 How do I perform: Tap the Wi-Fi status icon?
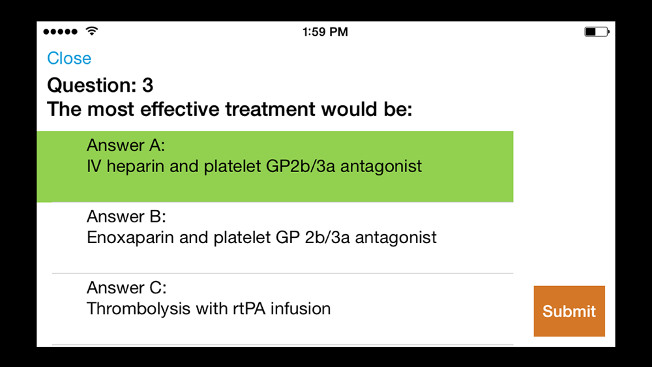click(91, 31)
